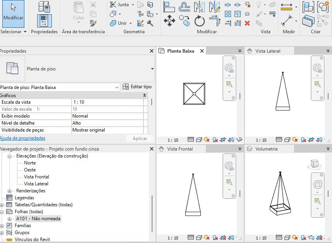Open the Ajuda de propriedades link
Image resolution: width=332 pixels, height=243 pixels.
pyautogui.click(x=23, y=138)
